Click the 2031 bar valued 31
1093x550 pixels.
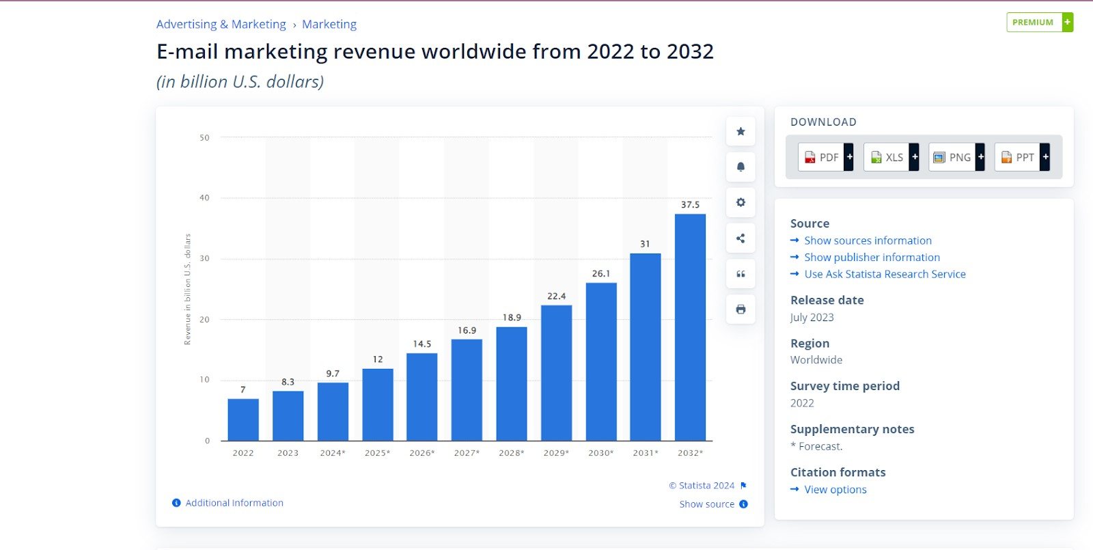tap(646, 347)
